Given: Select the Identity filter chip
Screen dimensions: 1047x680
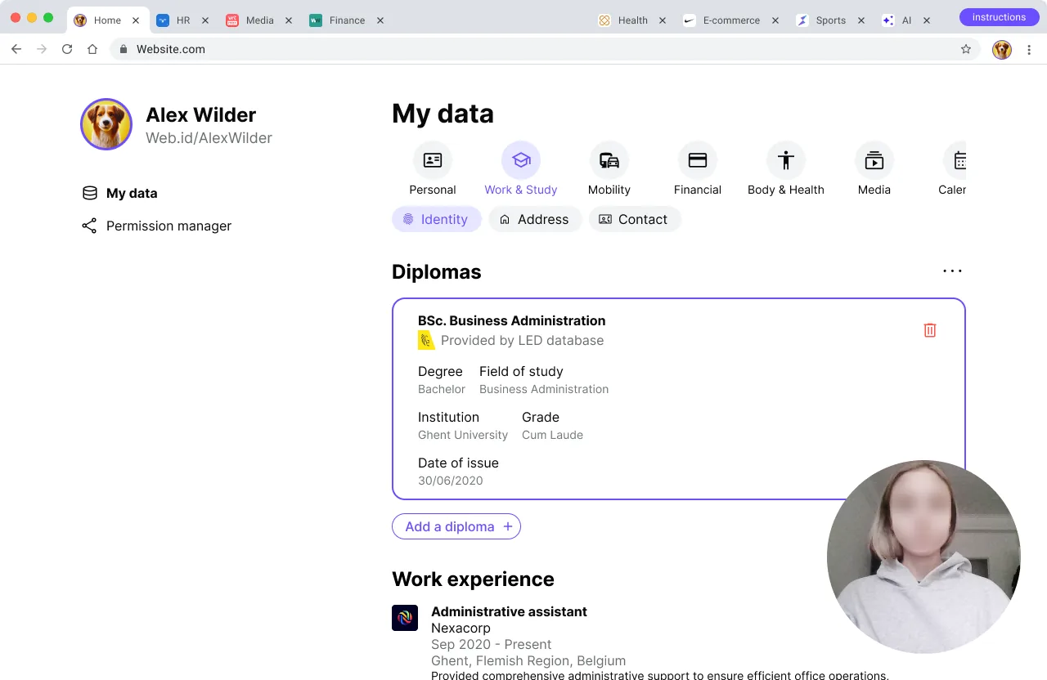Looking at the screenshot, I should [437, 219].
